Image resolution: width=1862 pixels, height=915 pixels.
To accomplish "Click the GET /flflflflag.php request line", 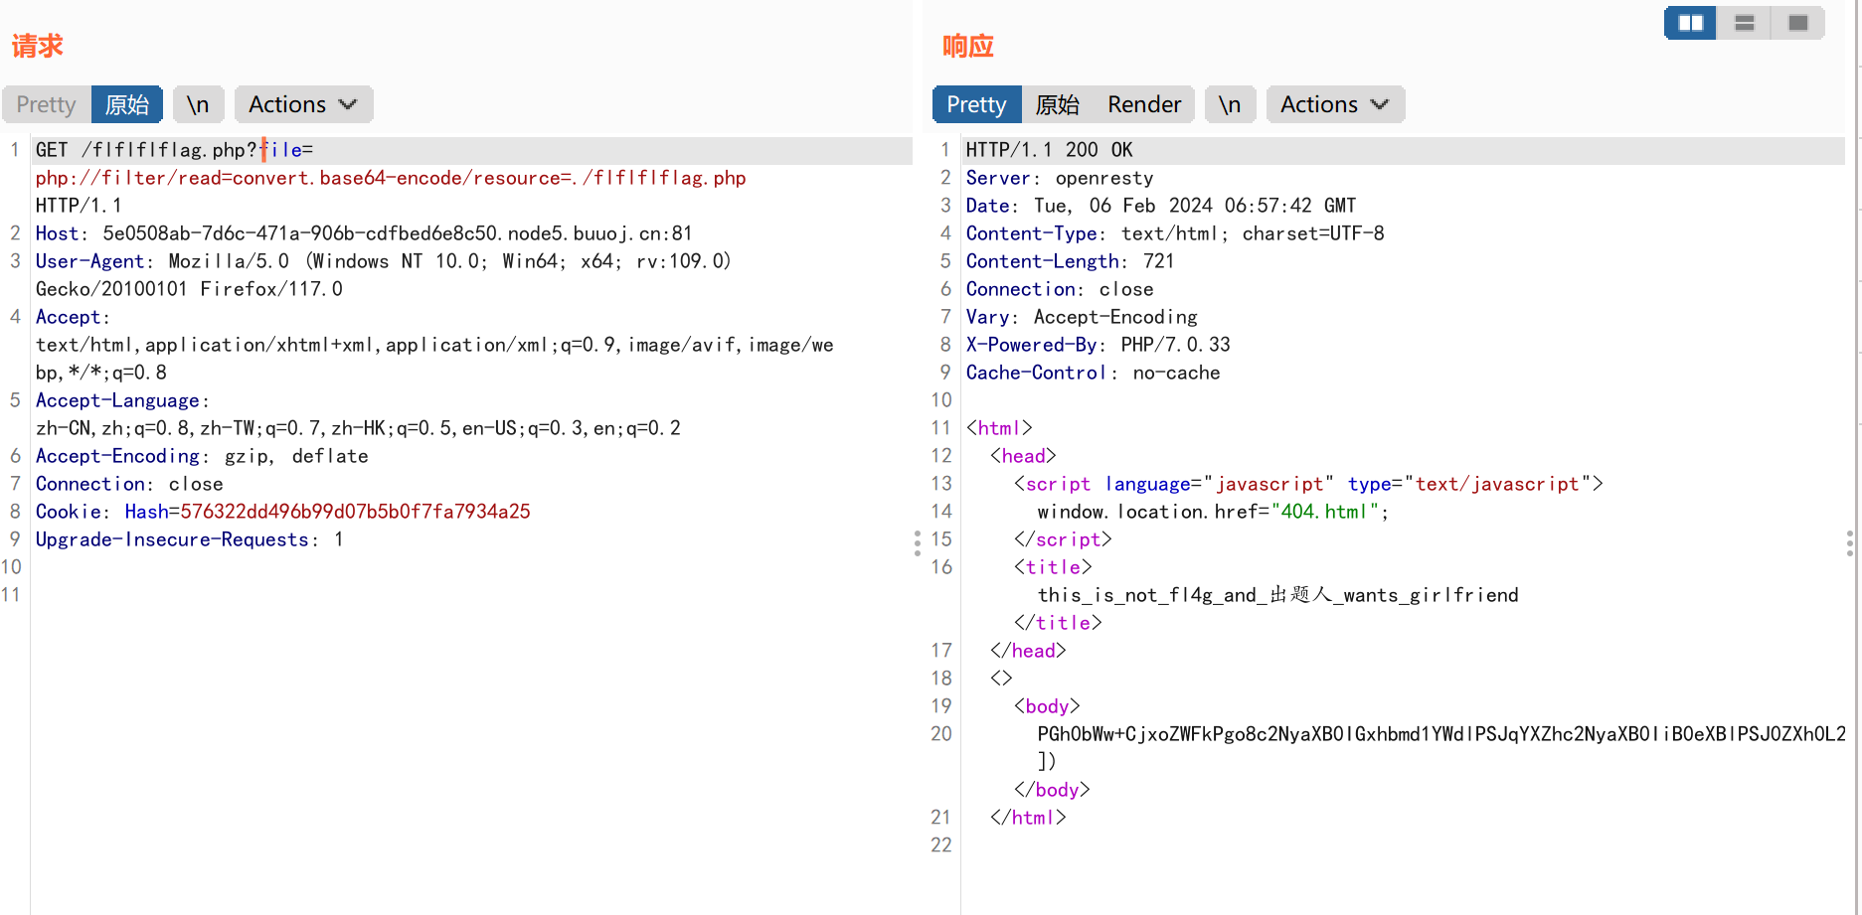I will pos(174,150).
